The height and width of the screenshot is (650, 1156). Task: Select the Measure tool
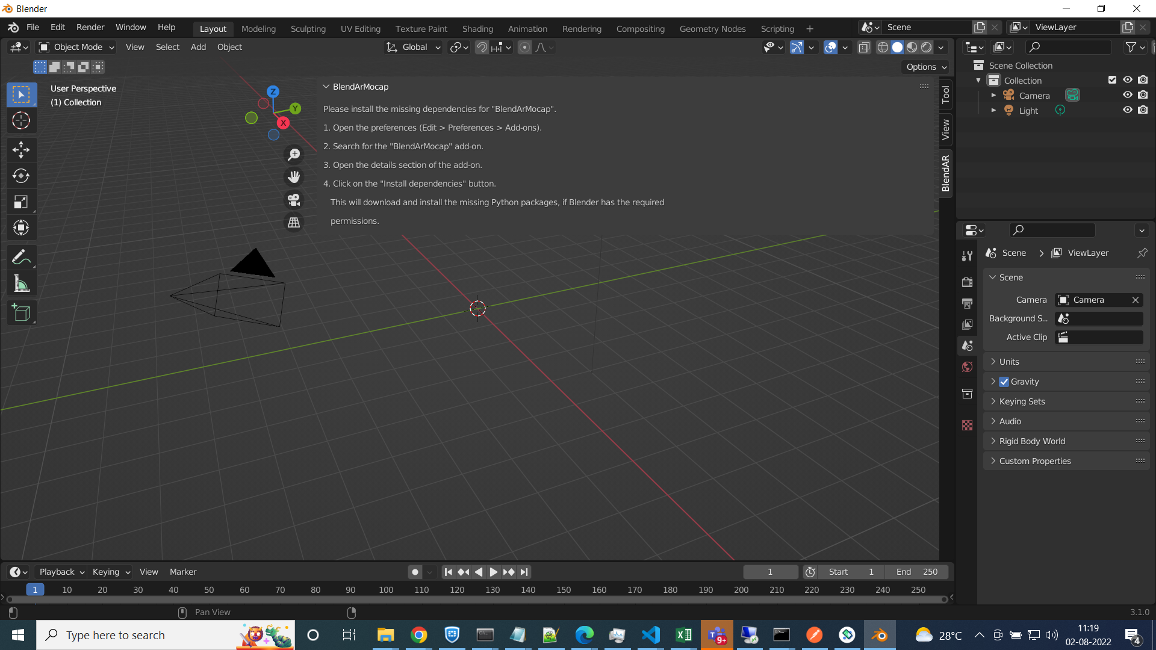point(21,283)
